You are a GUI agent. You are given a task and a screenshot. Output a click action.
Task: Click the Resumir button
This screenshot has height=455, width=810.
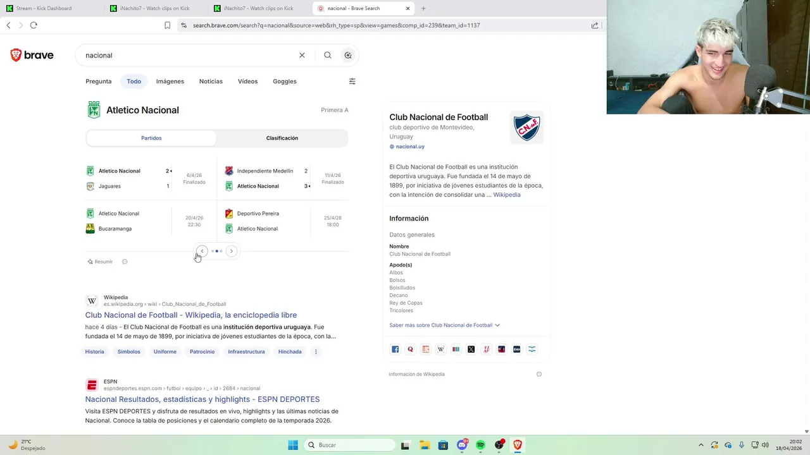pos(100,262)
